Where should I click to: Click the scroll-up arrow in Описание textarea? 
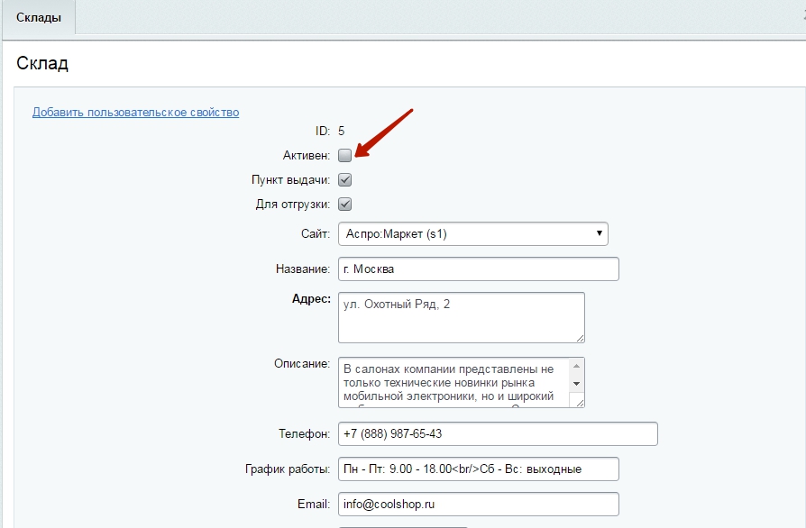(x=576, y=366)
